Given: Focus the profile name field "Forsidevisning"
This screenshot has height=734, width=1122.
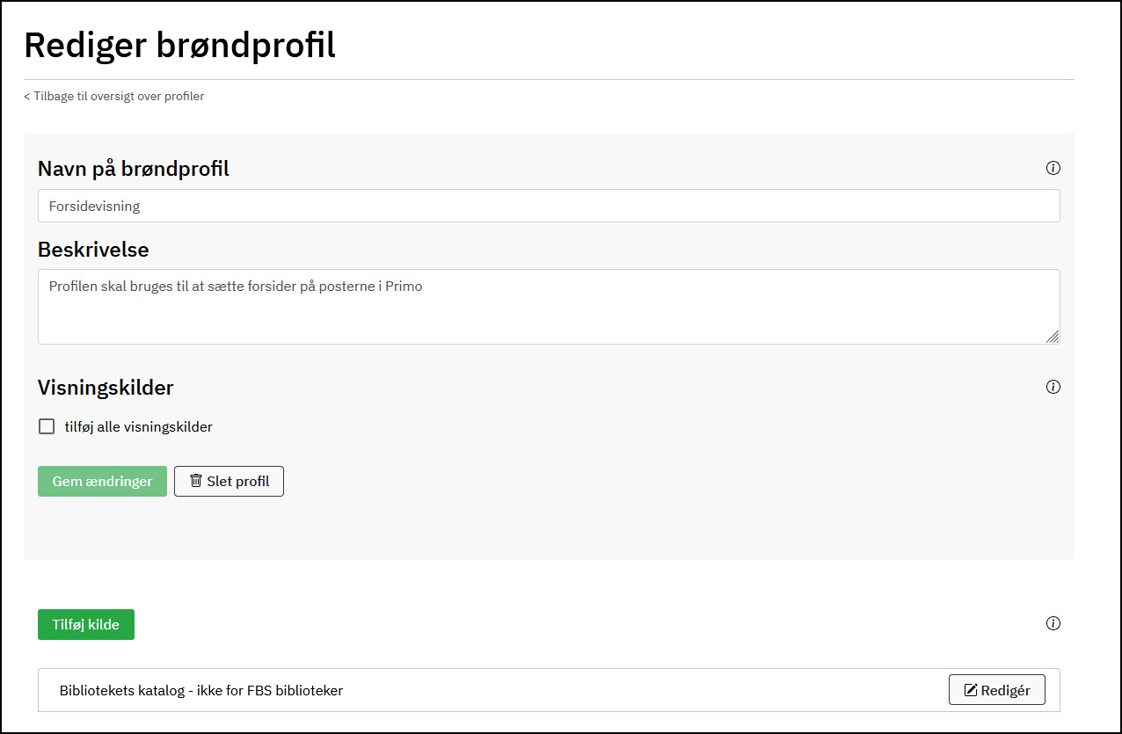Looking at the screenshot, I should tap(549, 206).
